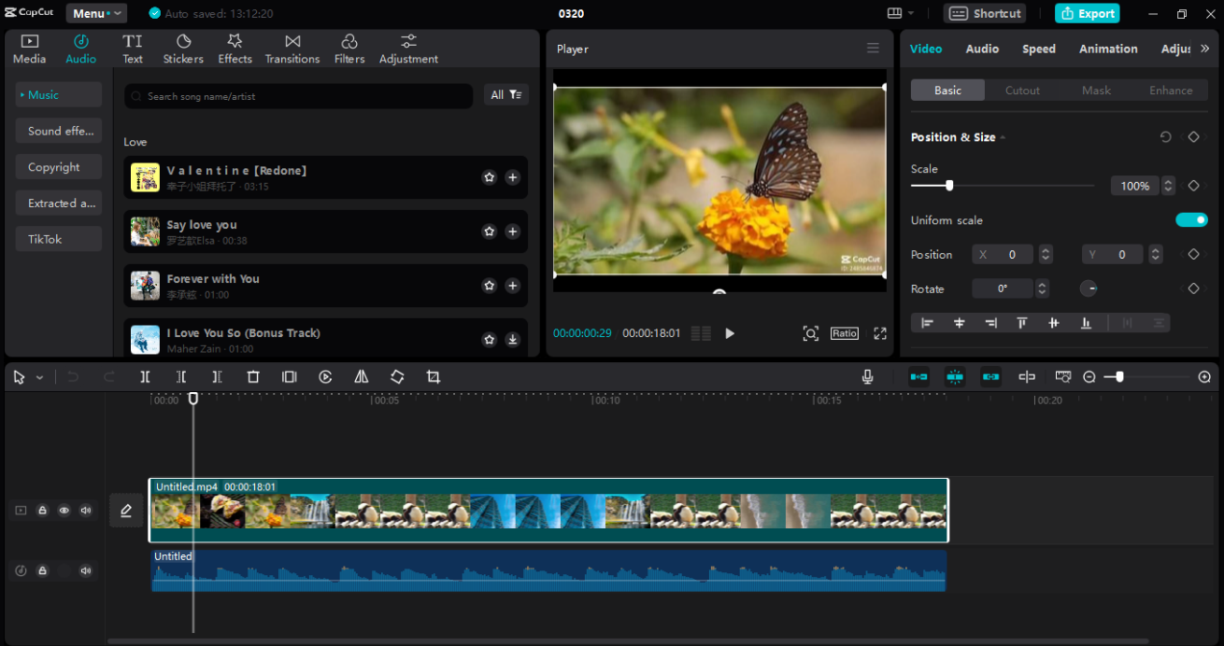This screenshot has width=1224, height=646.
Task: Open the All filter dropdown
Action: click(x=505, y=95)
